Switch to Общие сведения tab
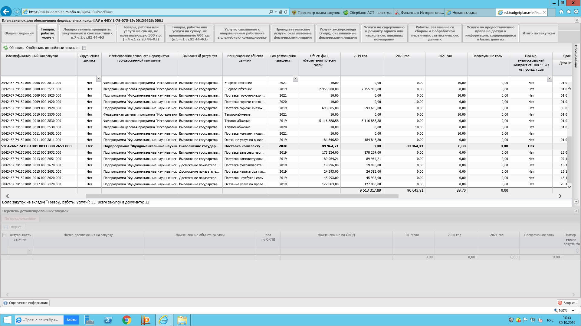 coord(19,34)
